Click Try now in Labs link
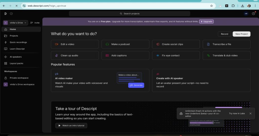The width and height of the screenshot is (259, 136). coord(237,114)
